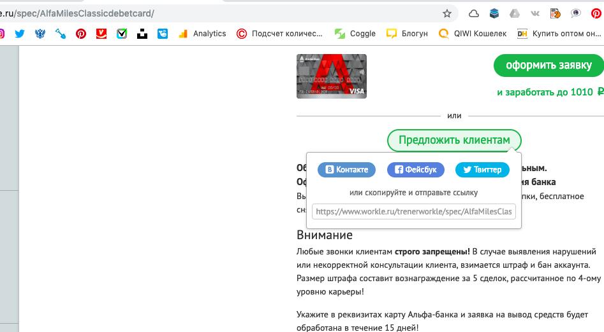
Task: Share via the Фейсбук button
Action: click(x=416, y=169)
